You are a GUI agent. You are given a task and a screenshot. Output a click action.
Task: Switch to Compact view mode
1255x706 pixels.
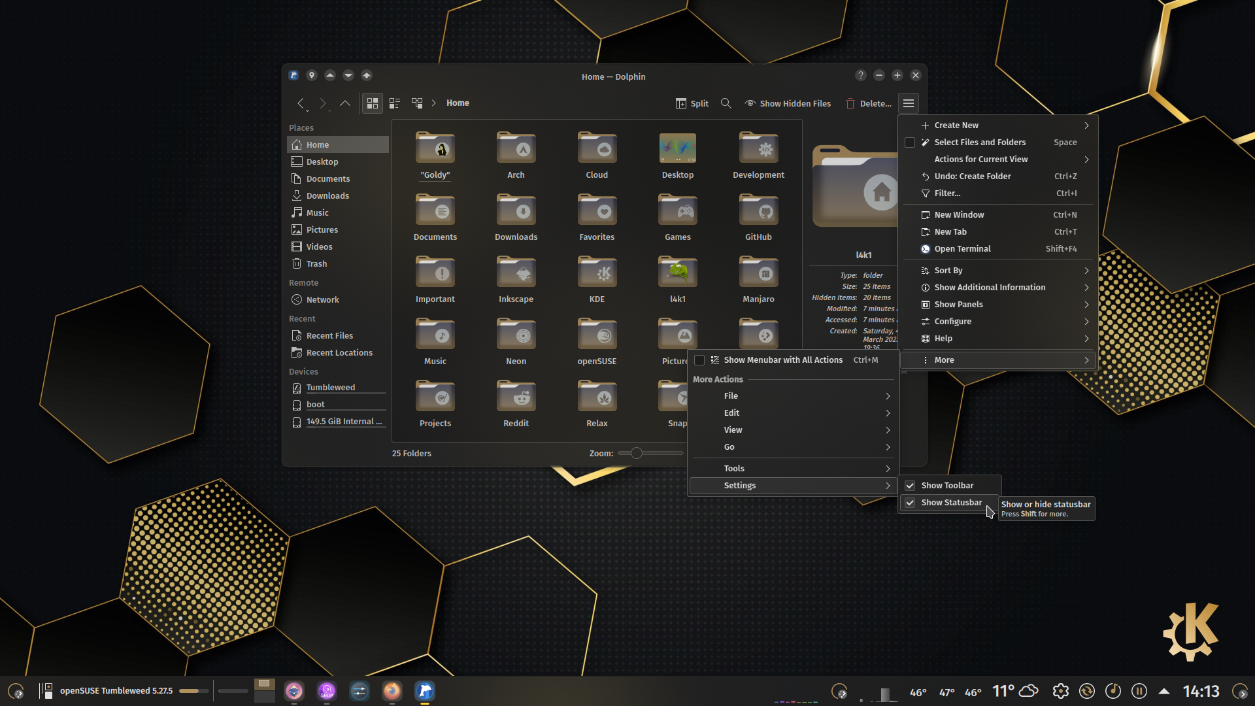point(395,103)
